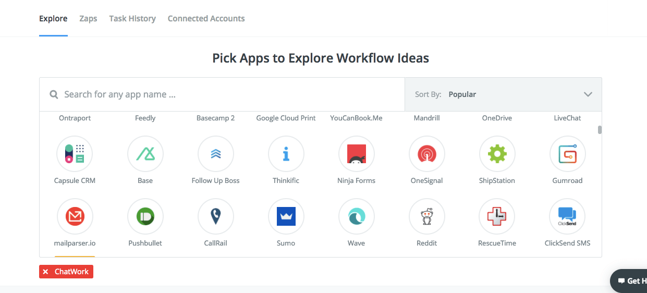Remove the ChatWork selected app tag
The image size is (647, 293).
(46, 272)
